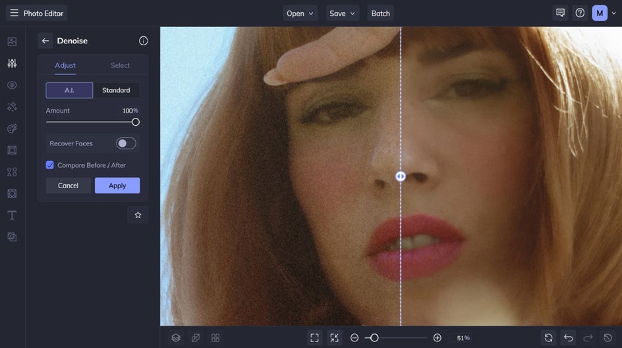
Task: Toggle the Recover Faces switch
Action: pyautogui.click(x=126, y=143)
